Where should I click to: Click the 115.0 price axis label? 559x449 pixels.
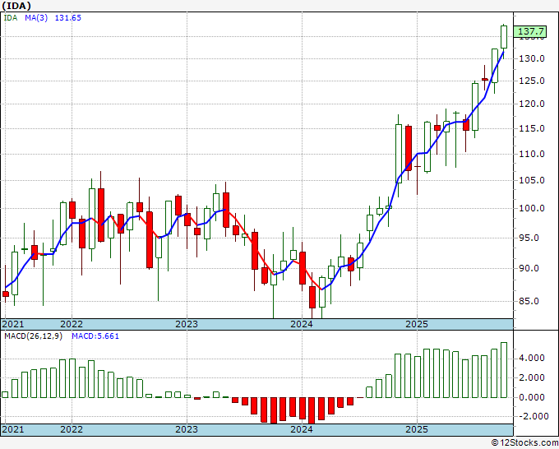point(532,128)
